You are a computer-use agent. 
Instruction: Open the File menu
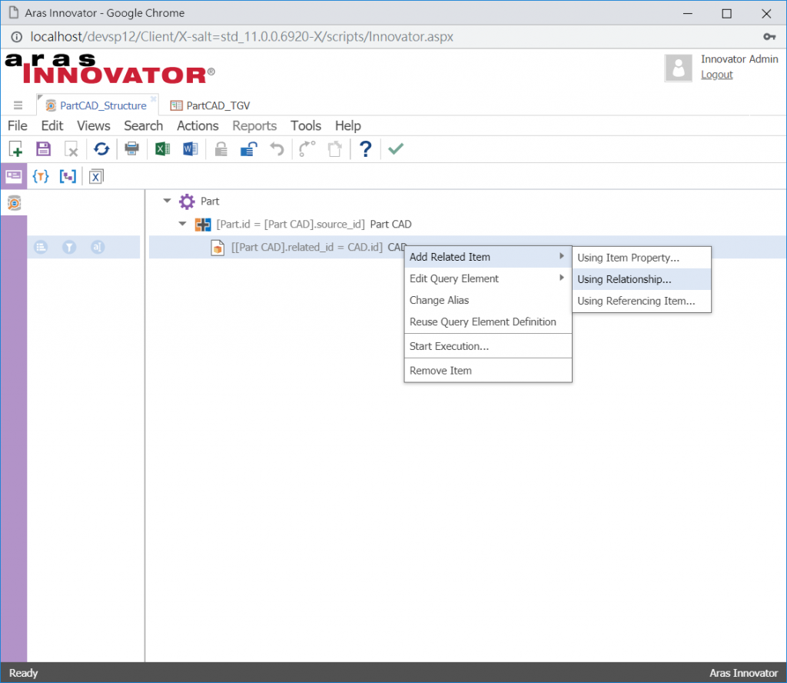coord(18,125)
